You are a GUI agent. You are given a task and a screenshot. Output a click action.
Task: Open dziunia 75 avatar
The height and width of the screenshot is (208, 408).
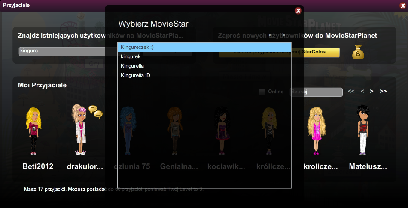click(x=128, y=131)
